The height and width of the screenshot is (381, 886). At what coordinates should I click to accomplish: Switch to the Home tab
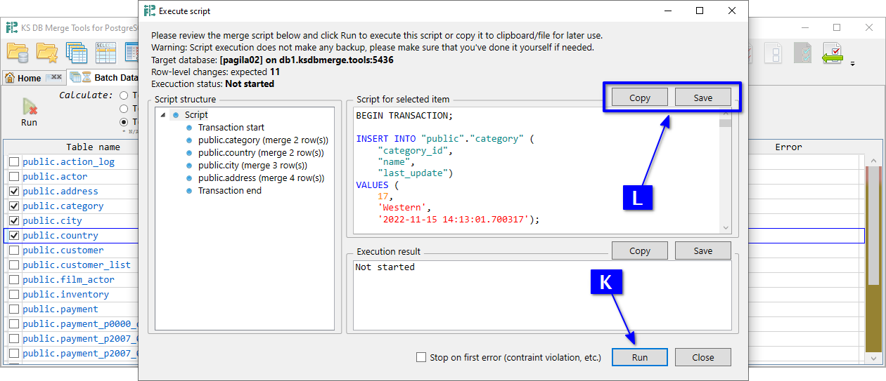pyautogui.click(x=29, y=78)
